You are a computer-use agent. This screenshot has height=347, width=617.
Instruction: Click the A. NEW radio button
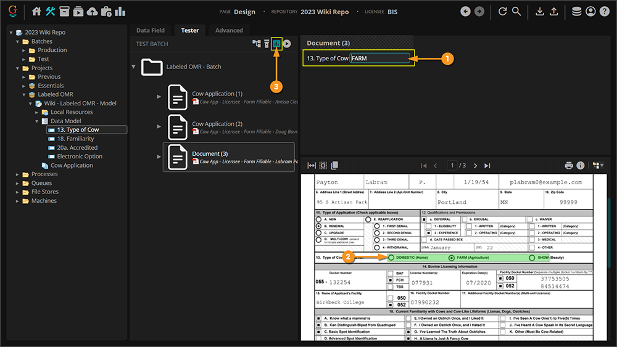pos(319,219)
